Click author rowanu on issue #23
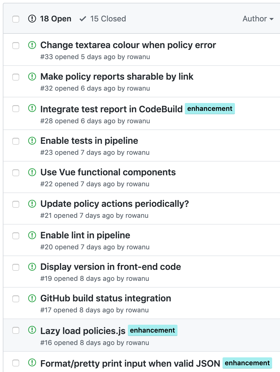The image size is (280, 372). (138, 153)
